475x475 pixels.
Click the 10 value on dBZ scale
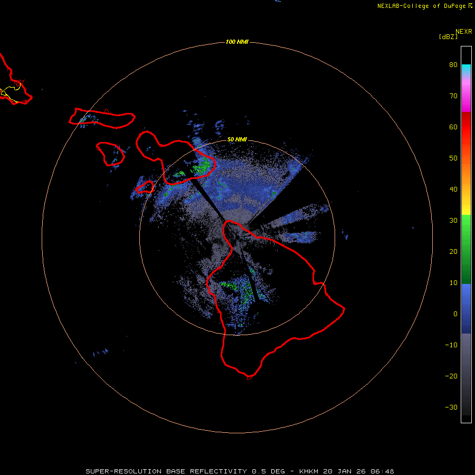[x=453, y=283]
